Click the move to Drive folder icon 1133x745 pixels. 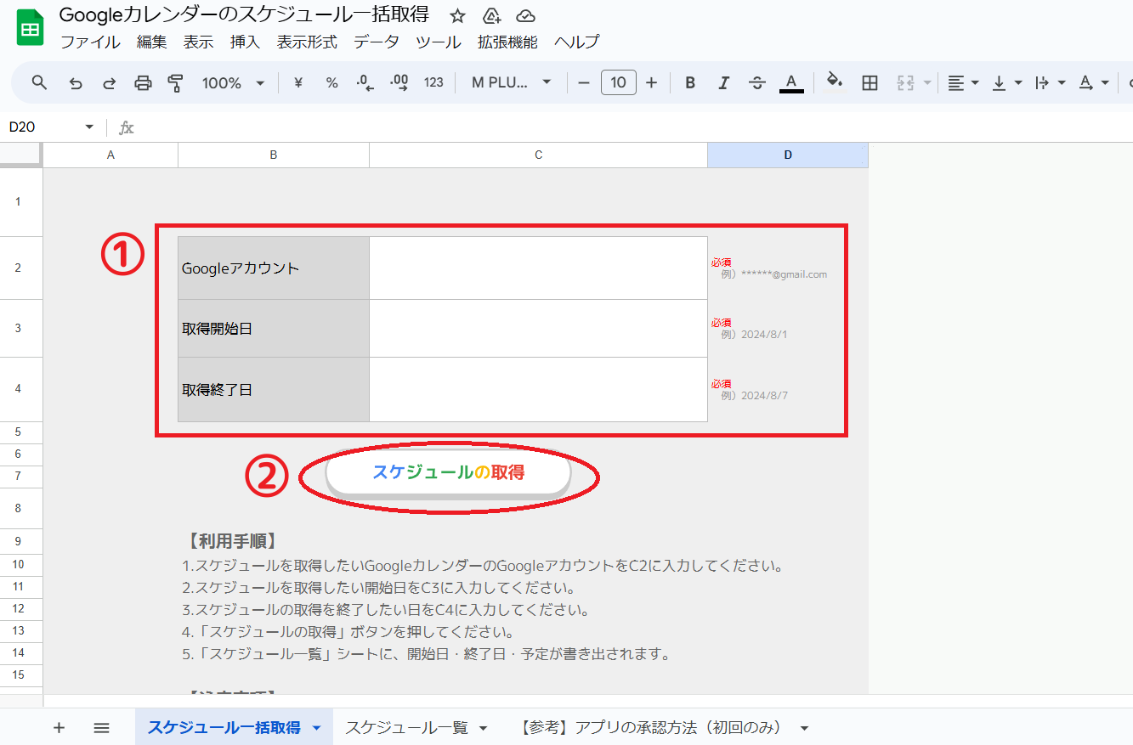click(491, 16)
